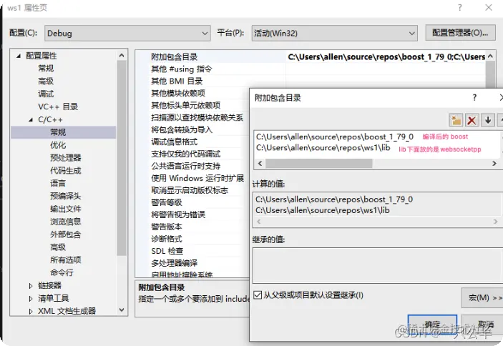Image resolution: width=503 pixels, height=346 pixels.
Task: Click down arrow of property tree scrollbar
Action: pyautogui.click(x=122, y=310)
